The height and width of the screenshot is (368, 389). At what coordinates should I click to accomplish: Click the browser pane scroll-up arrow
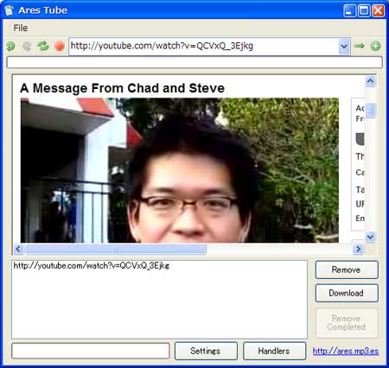tap(370, 81)
